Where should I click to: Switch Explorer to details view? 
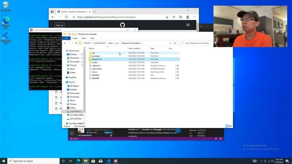point(227,126)
